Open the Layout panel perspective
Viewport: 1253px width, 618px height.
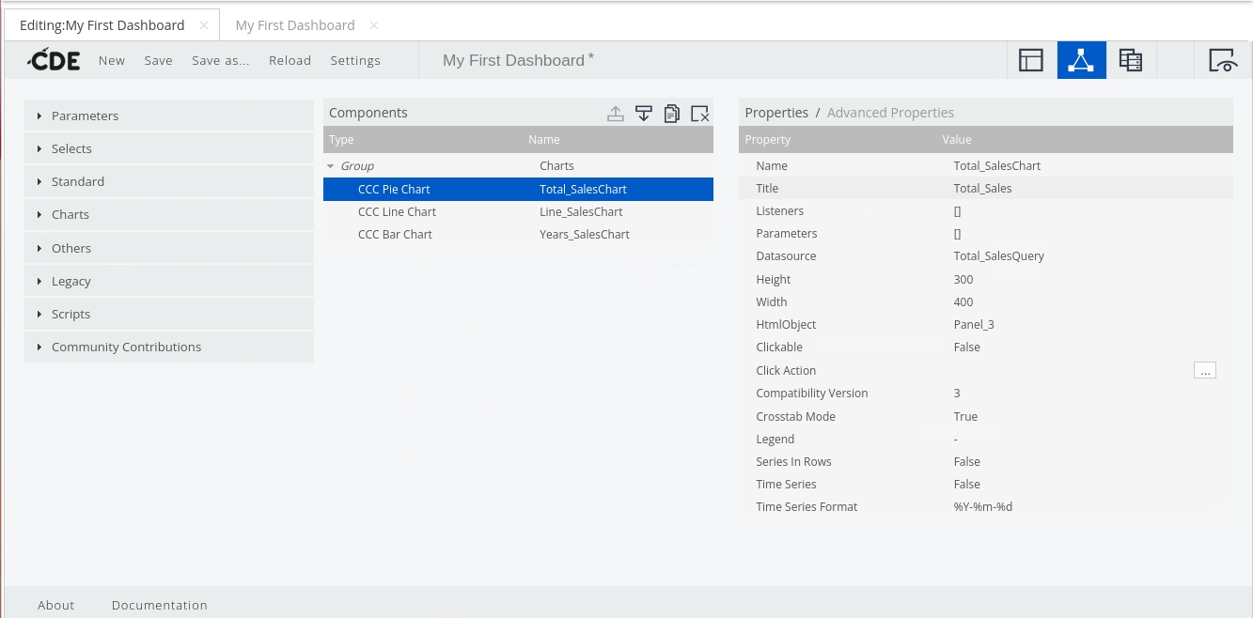pyautogui.click(x=1031, y=60)
